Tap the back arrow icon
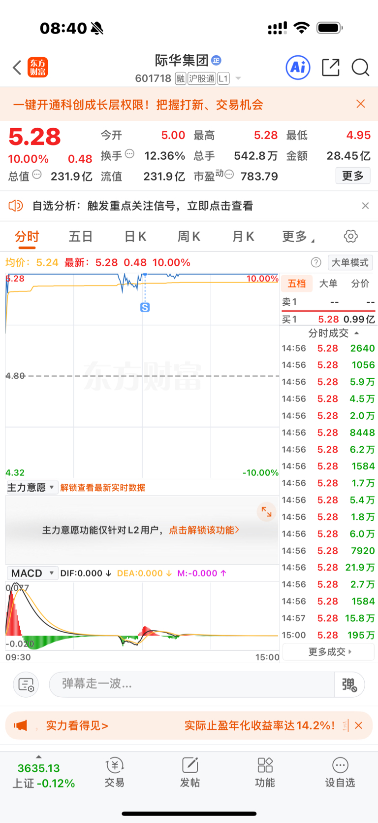The width and height of the screenshot is (378, 823). click(x=17, y=68)
